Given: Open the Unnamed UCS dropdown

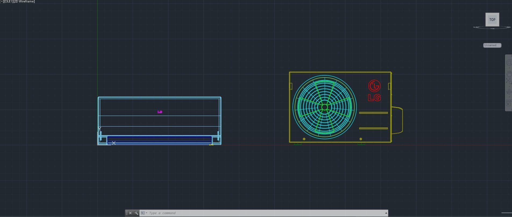Looking at the screenshot, I should 492,45.
